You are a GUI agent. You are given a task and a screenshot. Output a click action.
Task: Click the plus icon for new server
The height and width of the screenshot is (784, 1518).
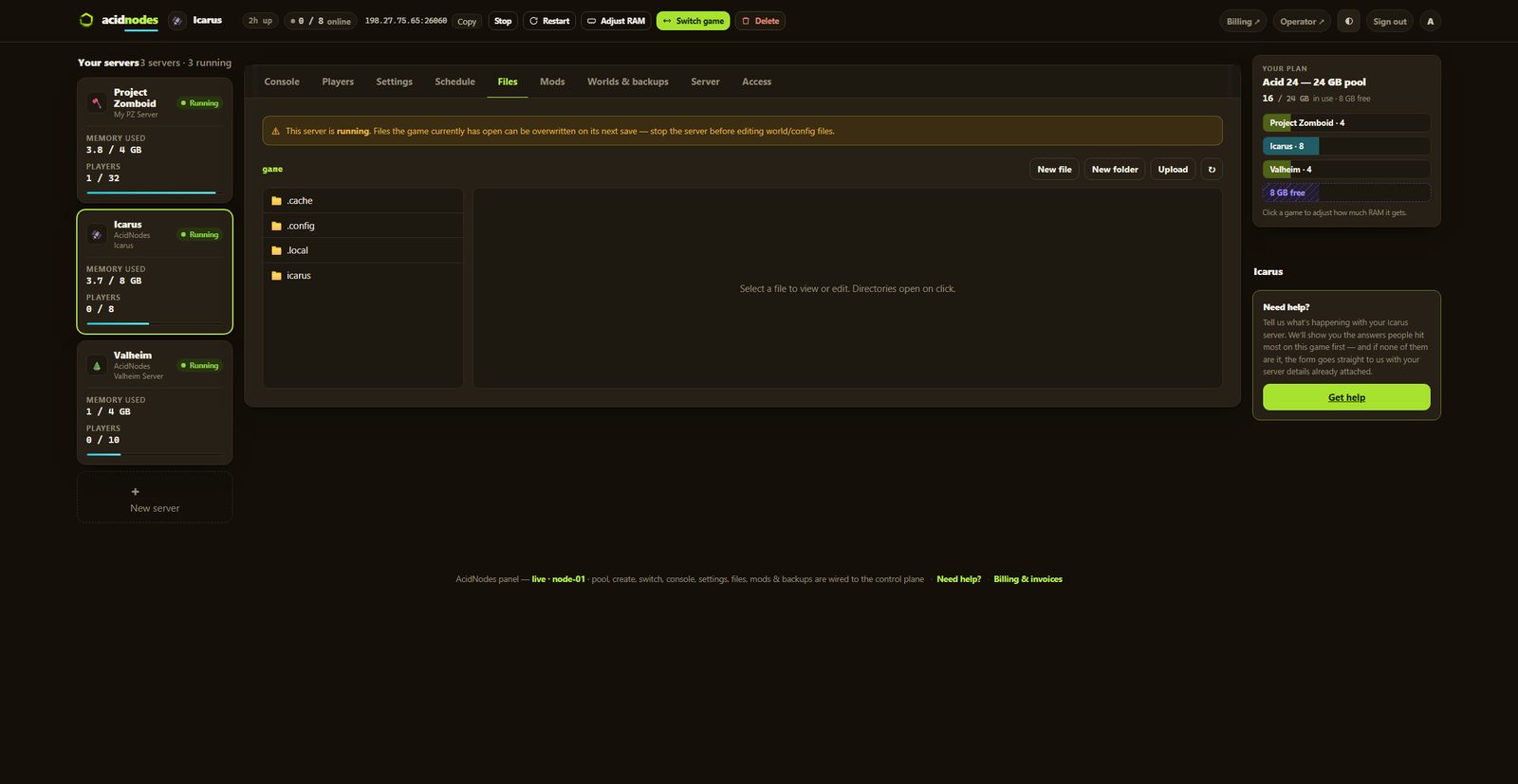[x=135, y=492]
